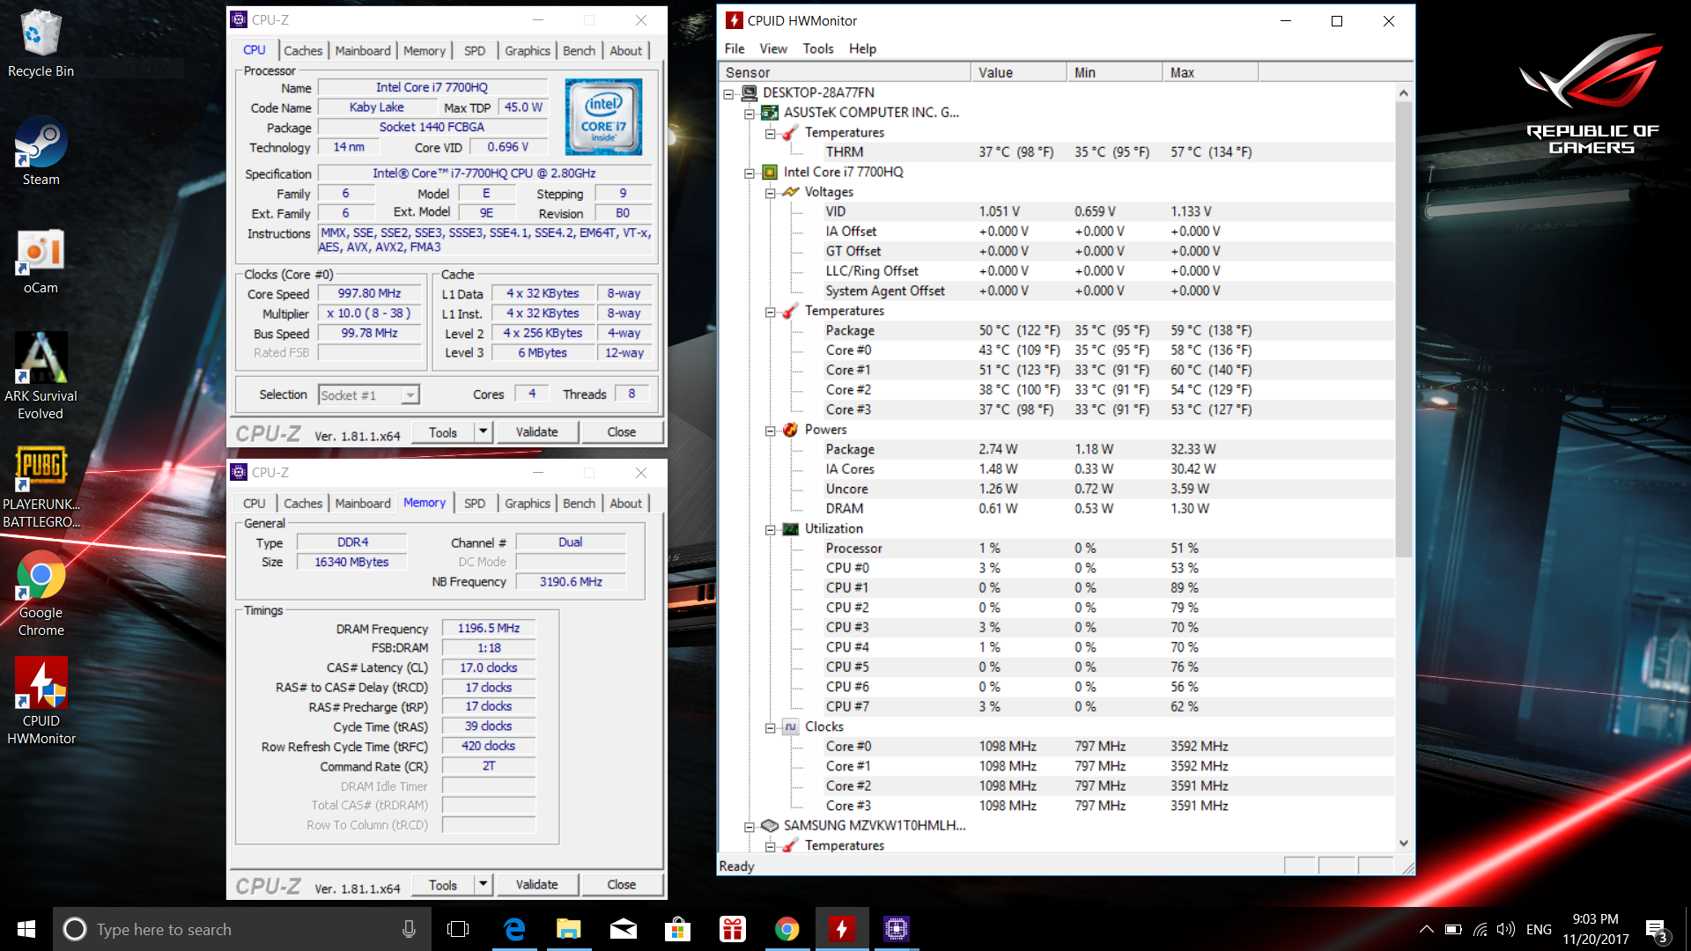Image resolution: width=1691 pixels, height=951 pixels.
Task: Open CPUID HWMonitor desktop shortcut
Action: coord(41,702)
